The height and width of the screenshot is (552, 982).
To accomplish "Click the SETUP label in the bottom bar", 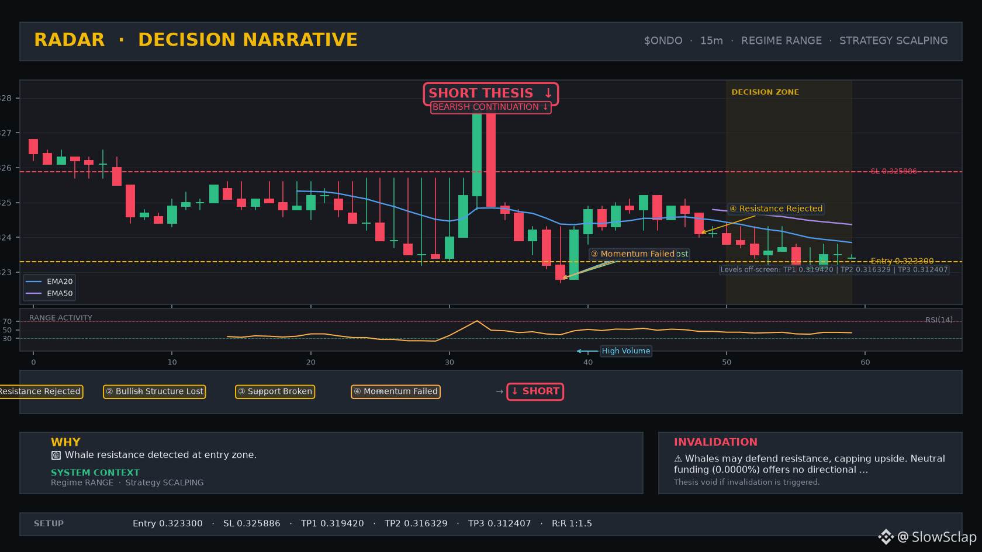I will pyautogui.click(x=49, y=523).
